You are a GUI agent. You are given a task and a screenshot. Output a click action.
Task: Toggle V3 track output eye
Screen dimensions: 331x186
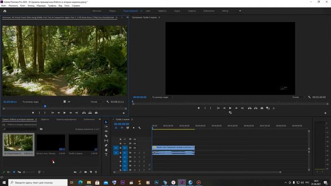[134, 139]
